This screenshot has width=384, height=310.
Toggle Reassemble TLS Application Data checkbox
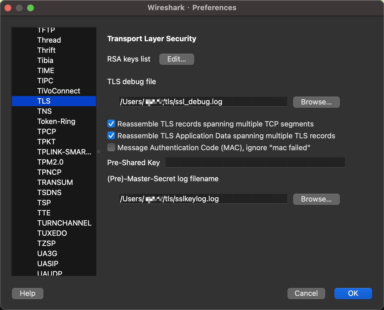pos(111,136)
